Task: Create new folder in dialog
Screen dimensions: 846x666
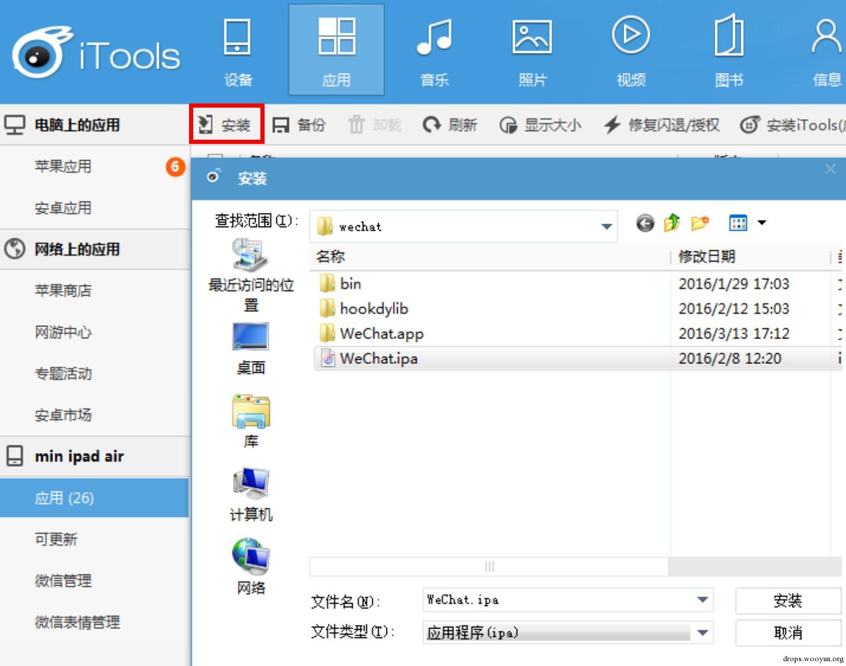Action: [700, 223]
